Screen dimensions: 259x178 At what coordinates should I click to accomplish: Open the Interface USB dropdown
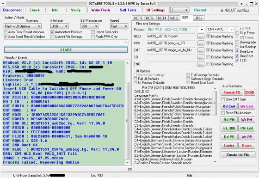(x=60, y=26)
